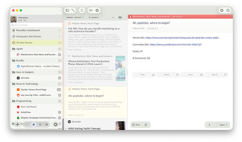Click the Rails Job Board feed icon
The image size is (242, 142).
point(18,107)
